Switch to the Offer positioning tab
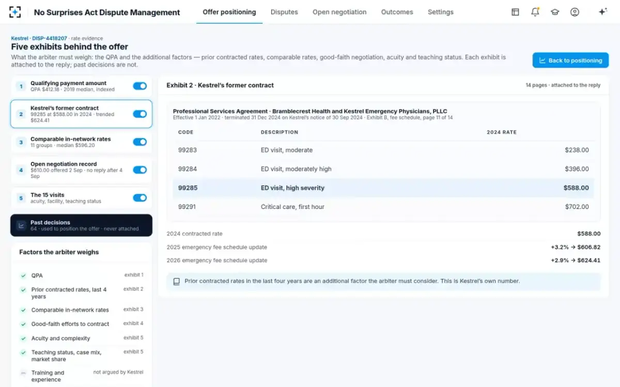 (229, 12)
